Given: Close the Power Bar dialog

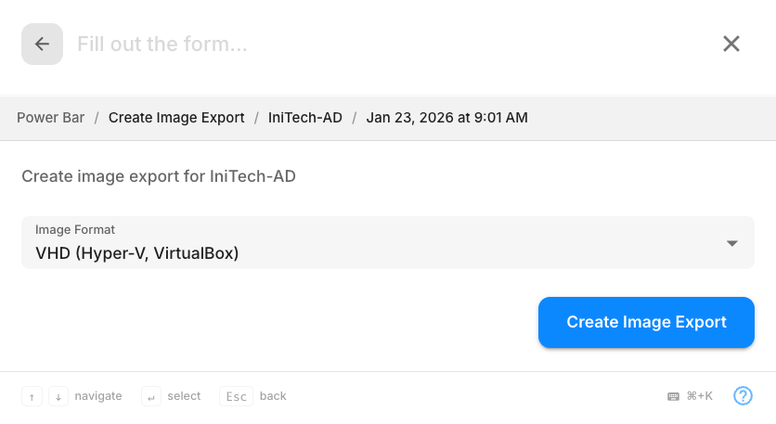Looking at the screenshot, I should [731, 44].
